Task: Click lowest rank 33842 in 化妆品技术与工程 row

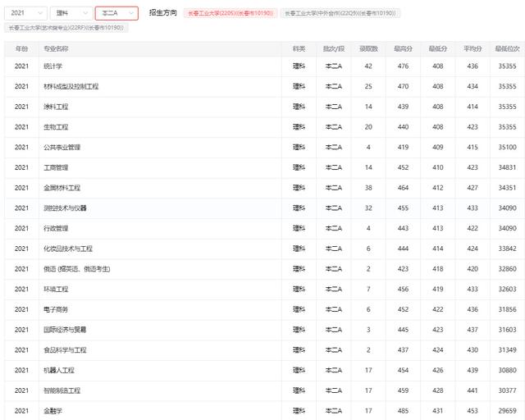Action: 507,249
